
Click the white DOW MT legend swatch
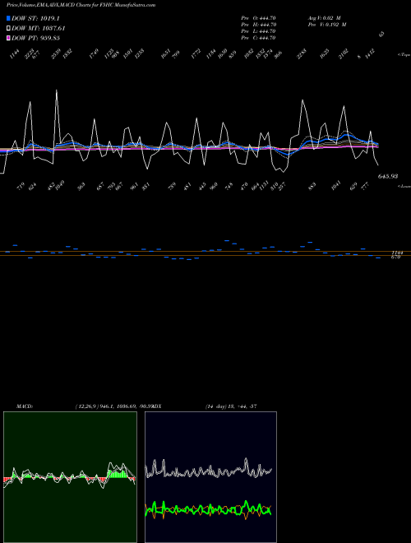[8, 28]
